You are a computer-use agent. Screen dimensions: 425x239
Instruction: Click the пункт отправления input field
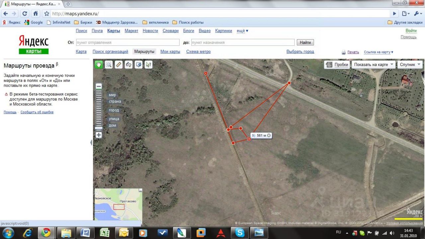point(127,42)
